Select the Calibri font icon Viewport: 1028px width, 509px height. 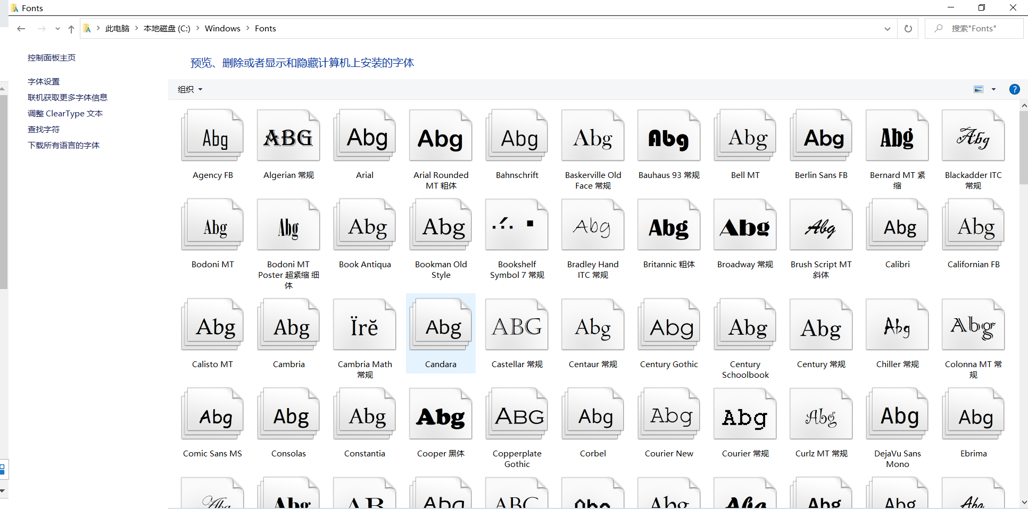tap(898, 225)
